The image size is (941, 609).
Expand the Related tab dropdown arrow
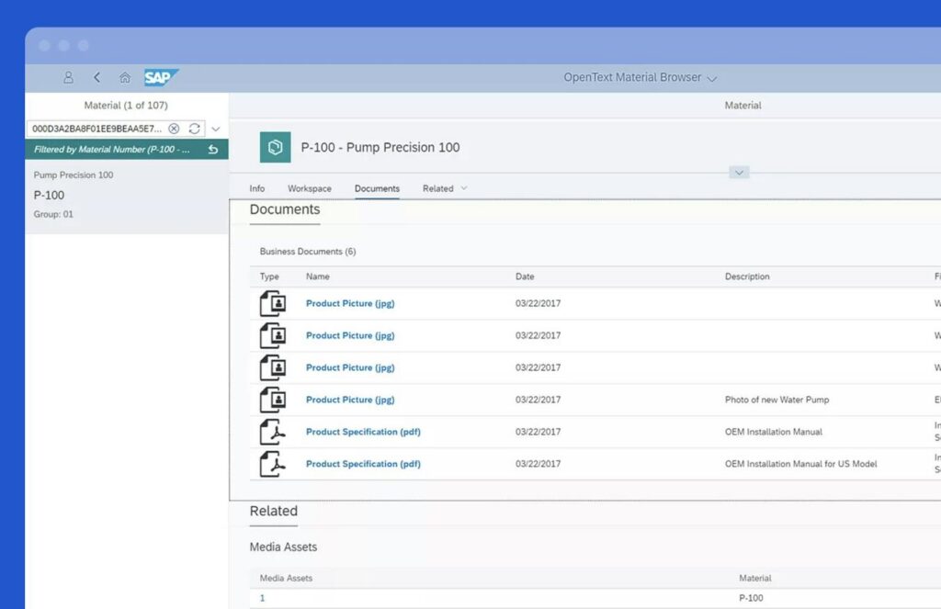point(464,188)
